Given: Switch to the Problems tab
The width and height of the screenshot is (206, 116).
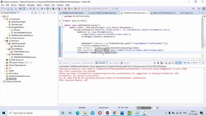Looking at the screenshot, I should click(x=64, y=63).
